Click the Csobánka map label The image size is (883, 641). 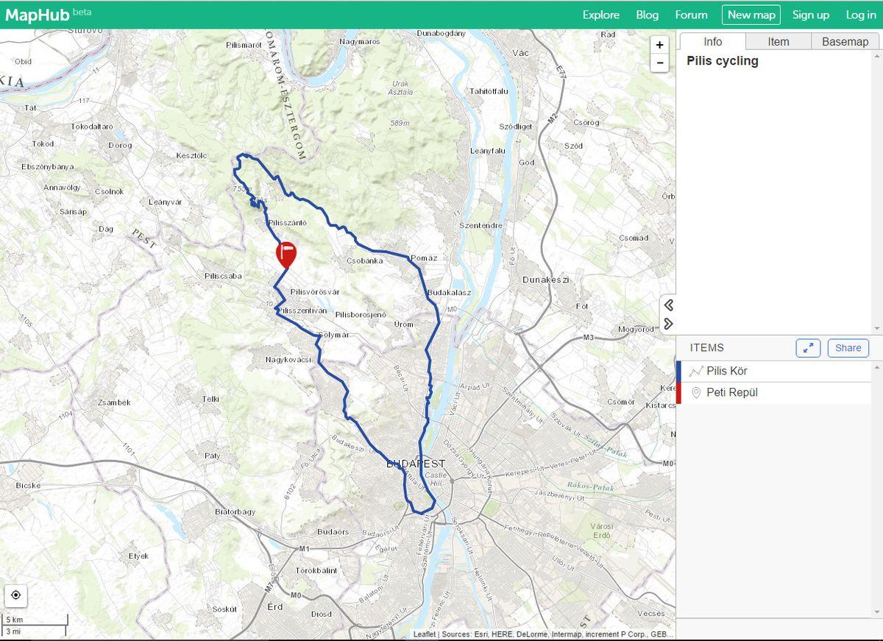[364, 261]
